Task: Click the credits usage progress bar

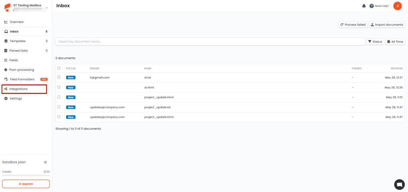Action: click(26, 175)
